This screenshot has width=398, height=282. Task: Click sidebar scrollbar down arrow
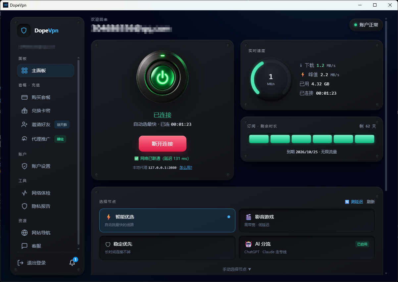click(78, 249)
